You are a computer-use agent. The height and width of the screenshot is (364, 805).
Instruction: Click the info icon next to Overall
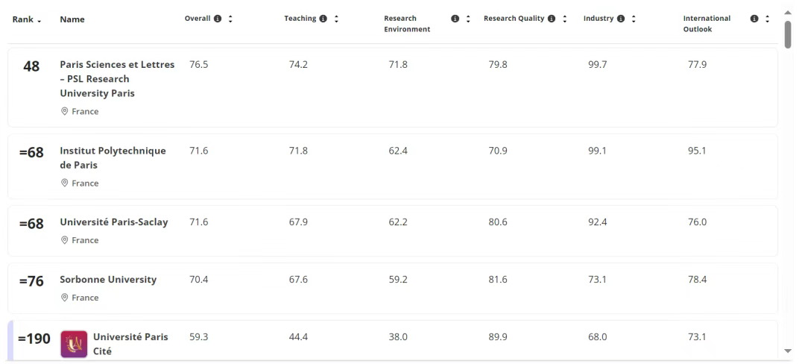click(x=218, y=19)
